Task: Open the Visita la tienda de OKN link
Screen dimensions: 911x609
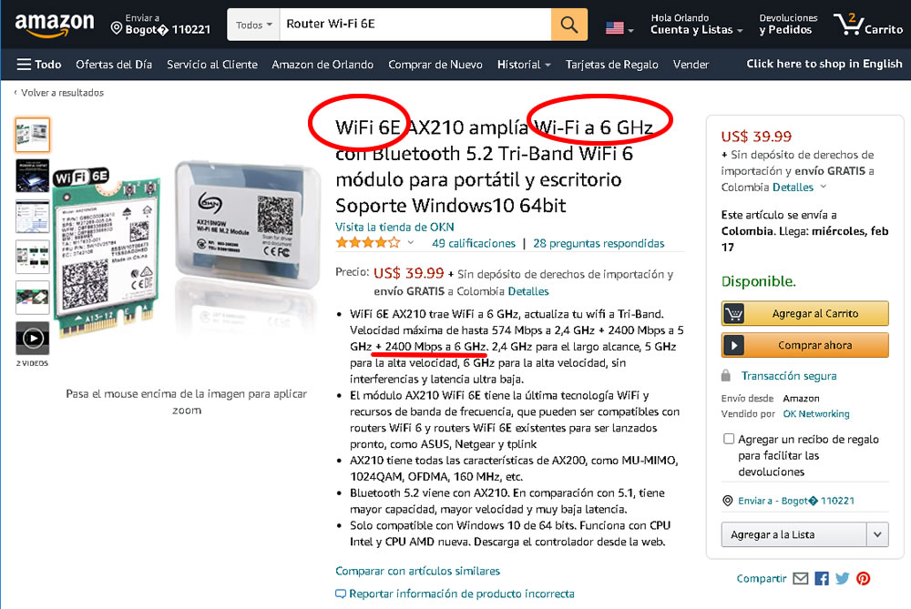Action: point(394,227)
